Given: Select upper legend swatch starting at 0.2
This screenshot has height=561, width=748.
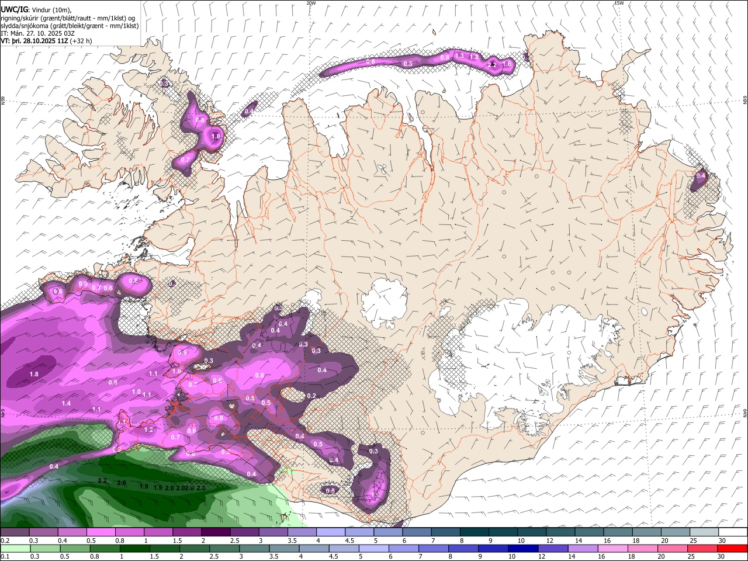Looking at the screenshot, I should click(15, 532).
